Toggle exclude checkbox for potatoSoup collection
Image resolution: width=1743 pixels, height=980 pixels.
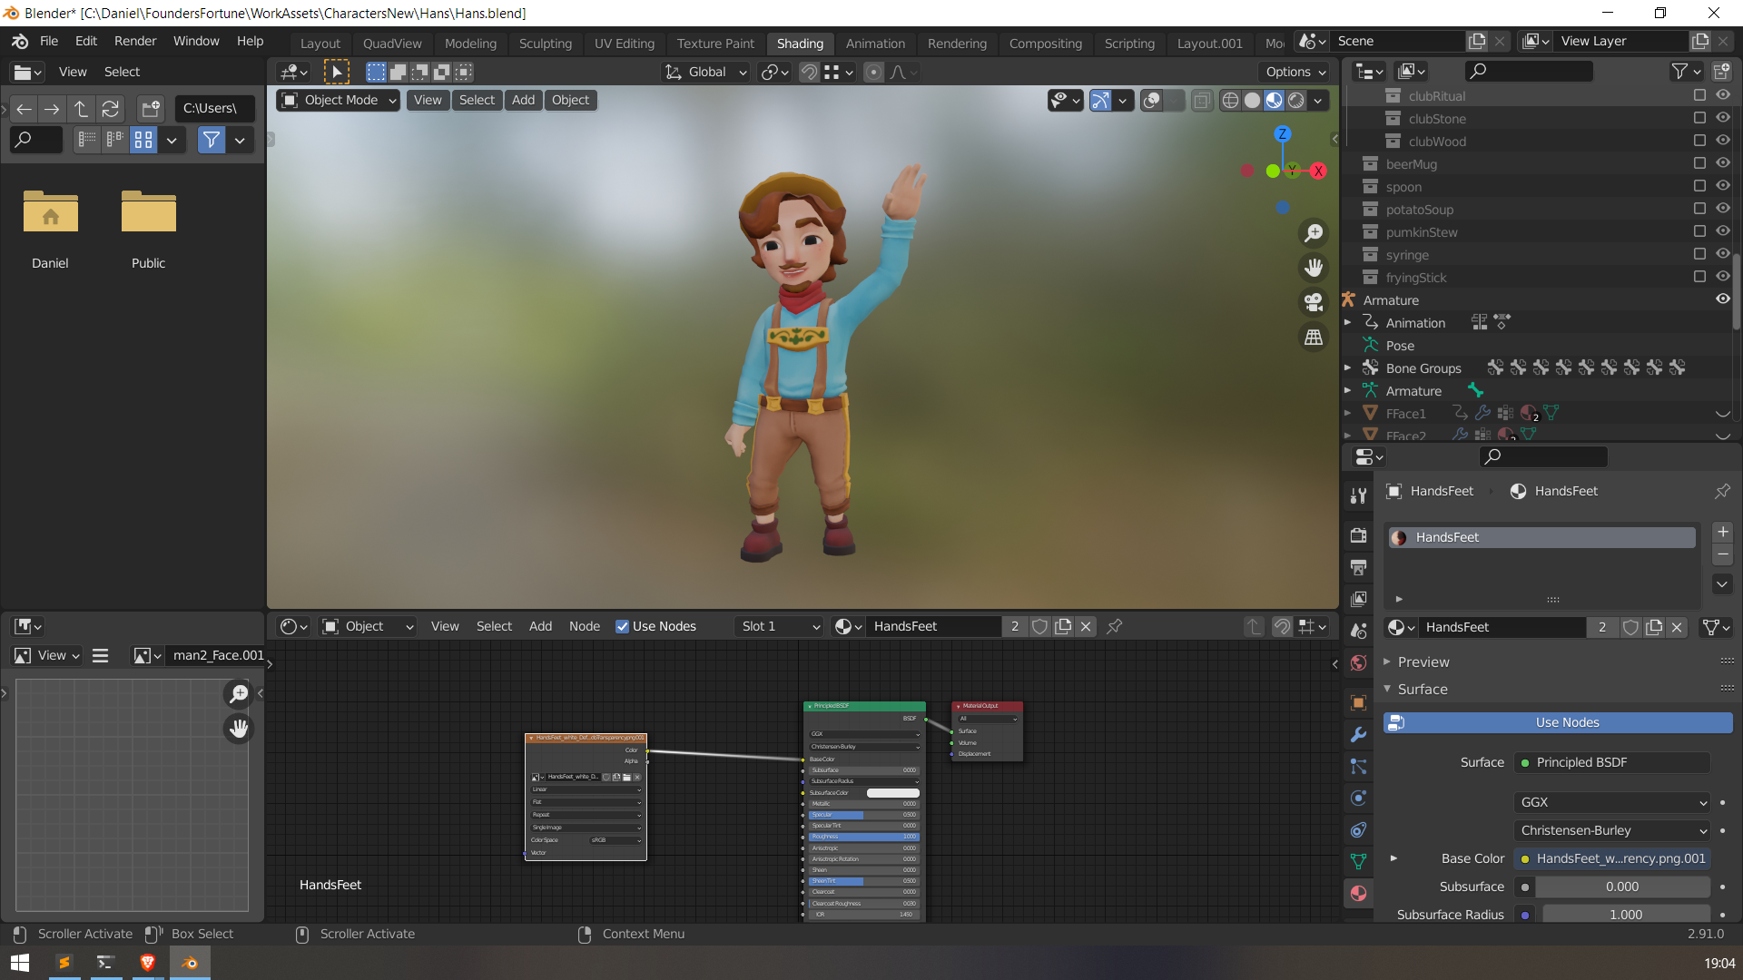[x=1699, y=209]
